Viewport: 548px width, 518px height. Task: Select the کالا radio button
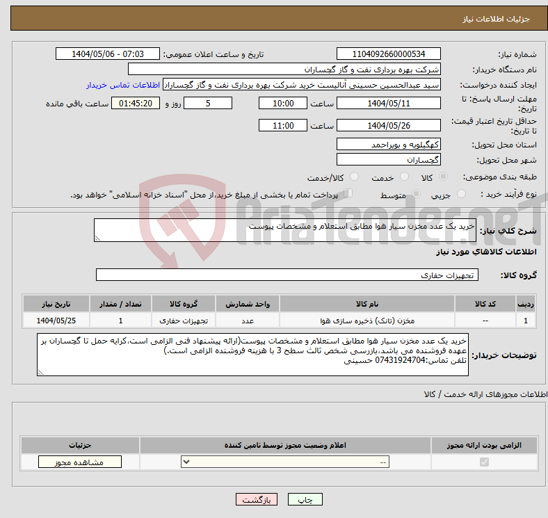(x=444, y=178)
